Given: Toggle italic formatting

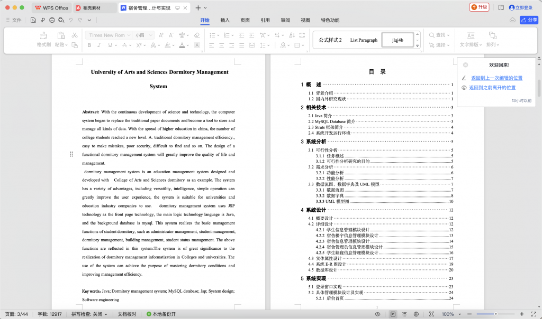Looking at the screenshot, I should (99, 45).
